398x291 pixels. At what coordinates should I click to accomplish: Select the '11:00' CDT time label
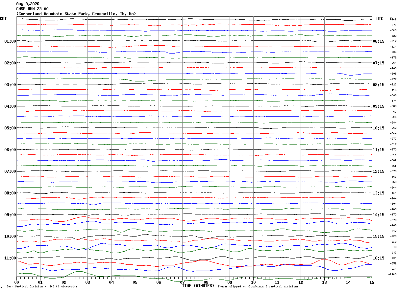point(10,258)
